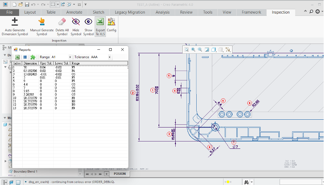Click Zoom In magnifier in graphics toolbar

[193, 50]
